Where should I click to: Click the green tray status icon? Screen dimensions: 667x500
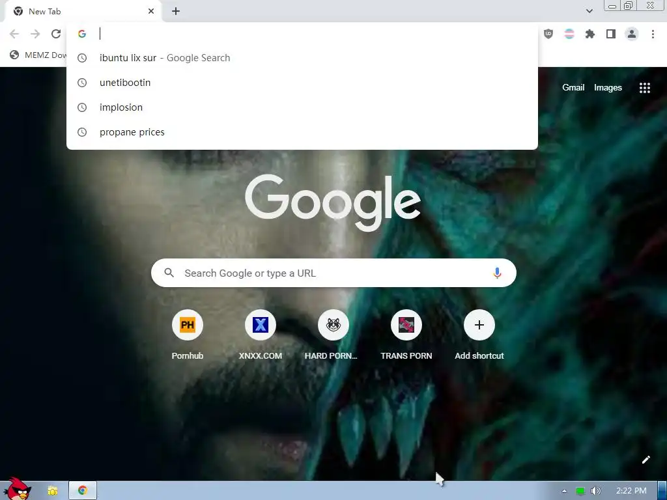tap(580, 491)
